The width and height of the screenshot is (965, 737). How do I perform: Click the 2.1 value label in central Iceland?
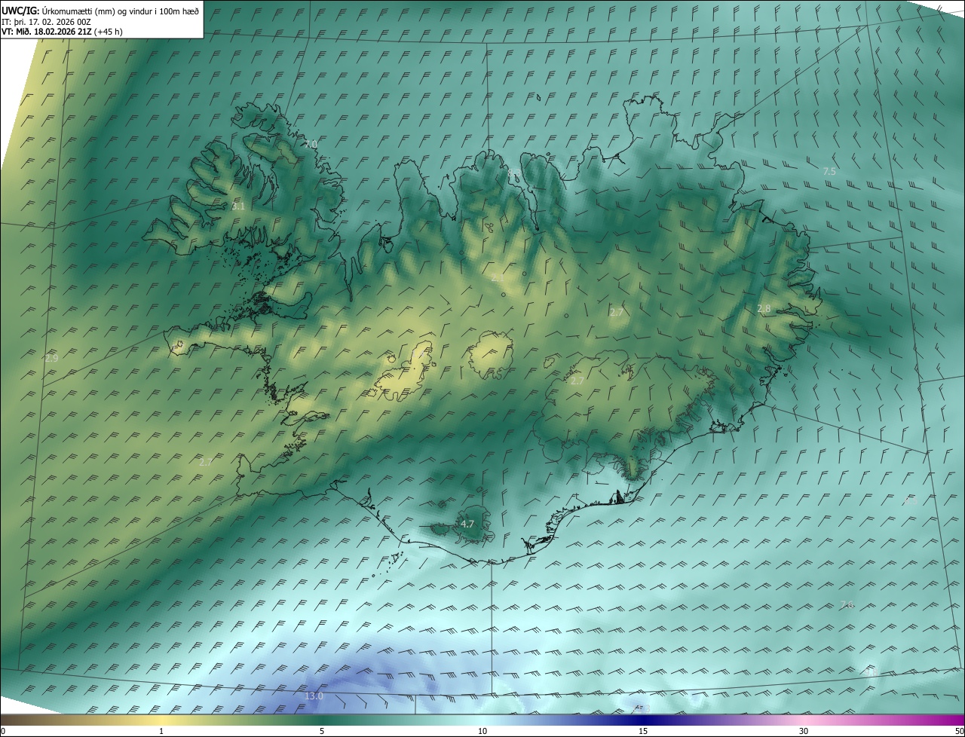(498, 277)
